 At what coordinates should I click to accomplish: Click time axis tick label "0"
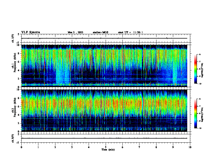coord(21,147)
